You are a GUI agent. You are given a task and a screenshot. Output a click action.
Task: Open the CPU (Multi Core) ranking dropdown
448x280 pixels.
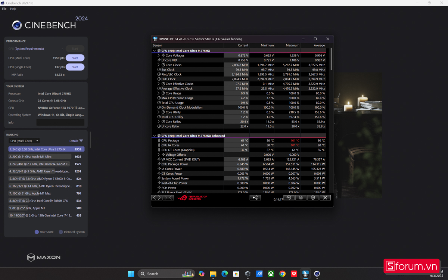[24, 141]
